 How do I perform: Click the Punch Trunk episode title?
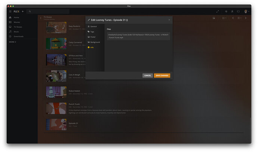(x=74, y=104)
